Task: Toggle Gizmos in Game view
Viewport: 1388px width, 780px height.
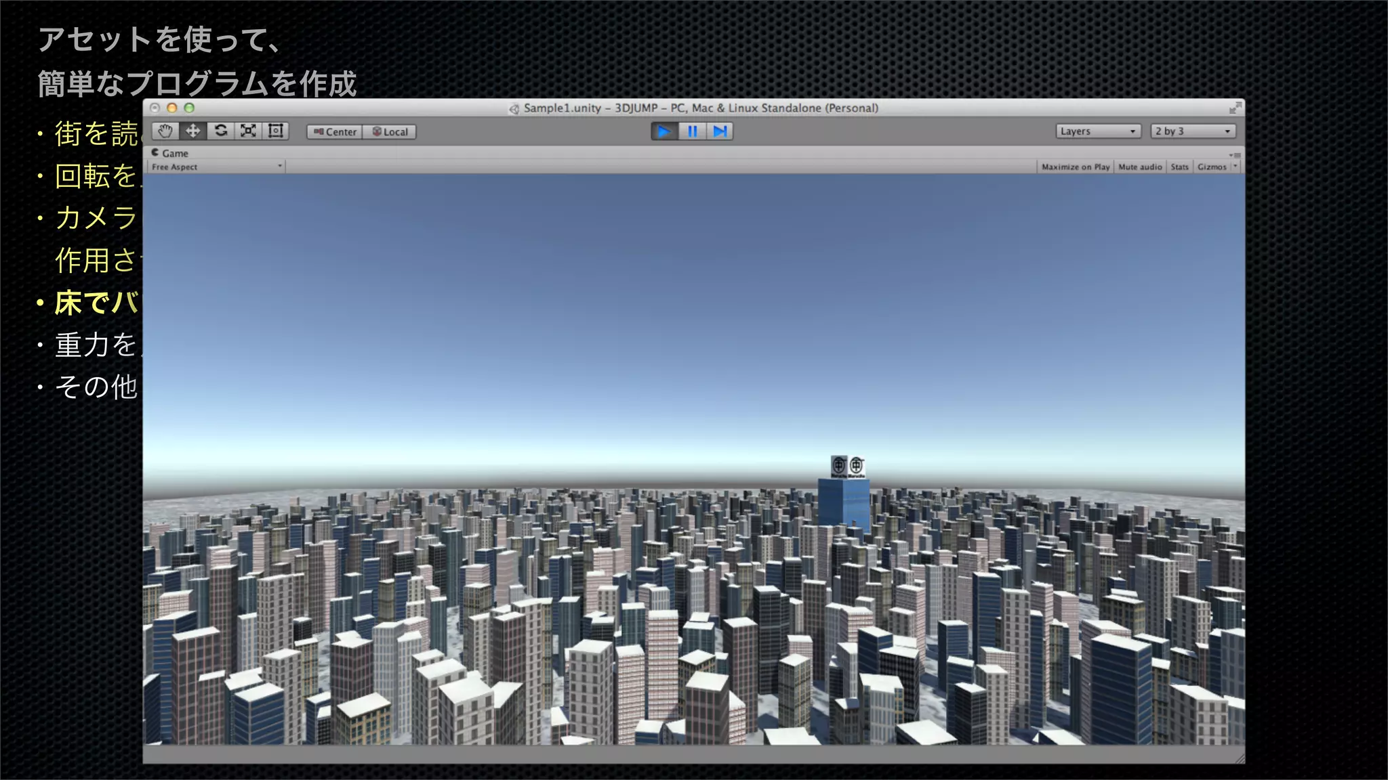Action: 1211,167
